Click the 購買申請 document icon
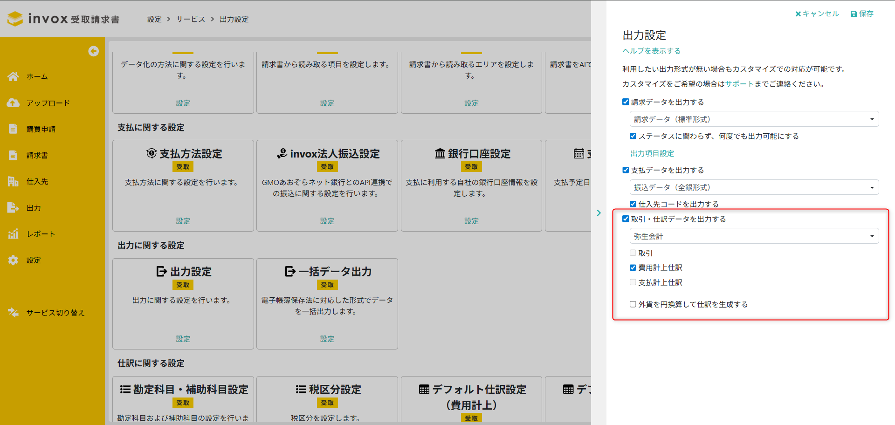 (x=13, y=129)
